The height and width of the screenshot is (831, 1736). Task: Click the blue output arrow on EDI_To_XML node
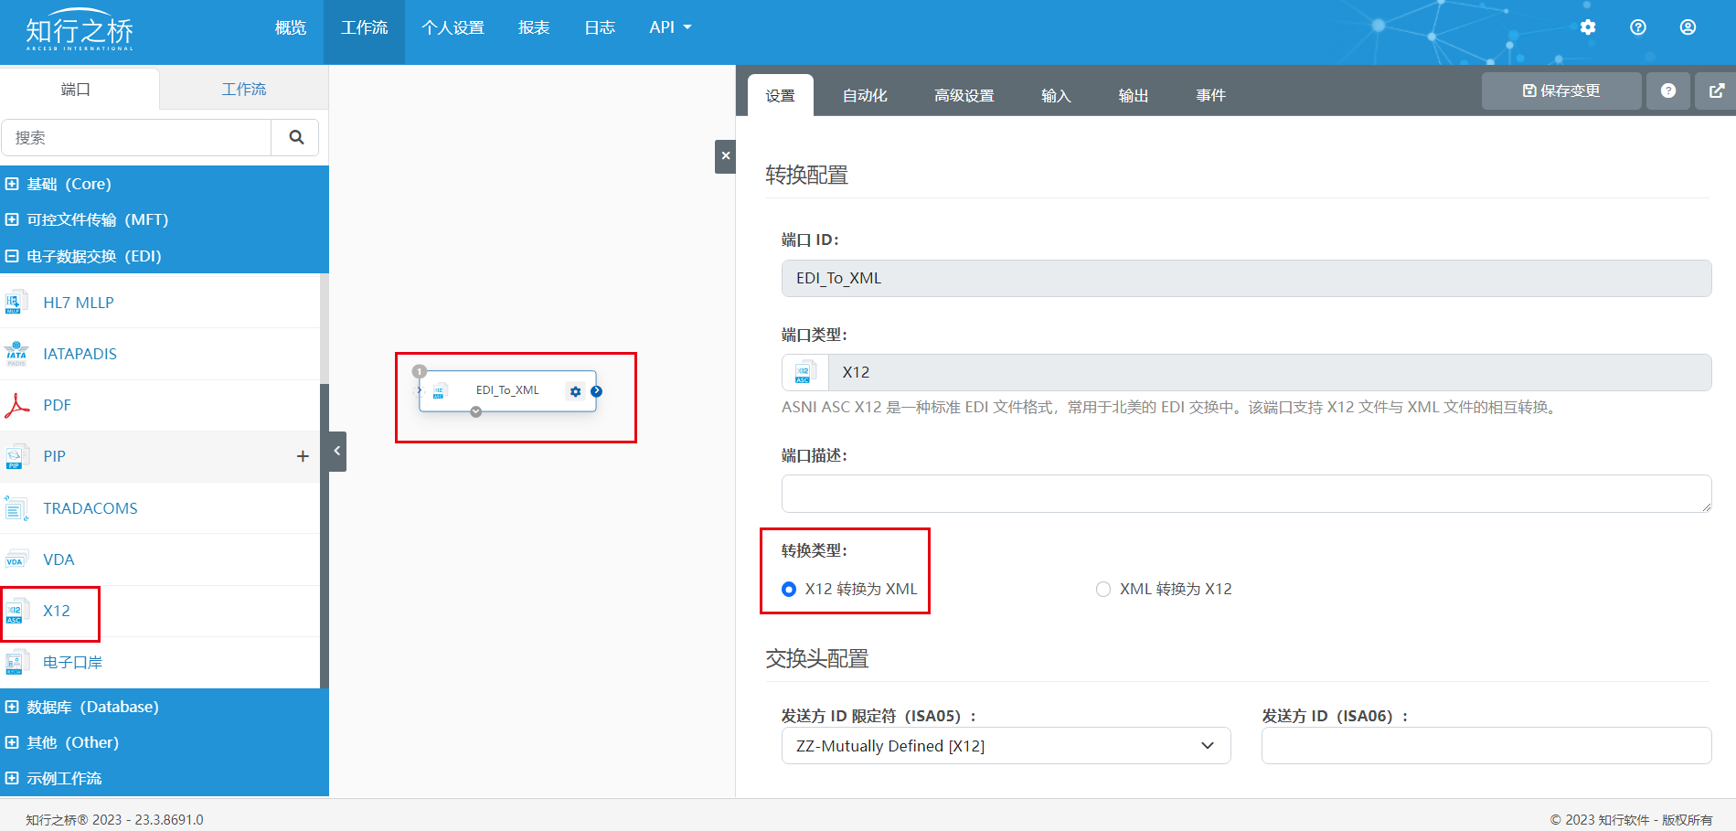596,391
